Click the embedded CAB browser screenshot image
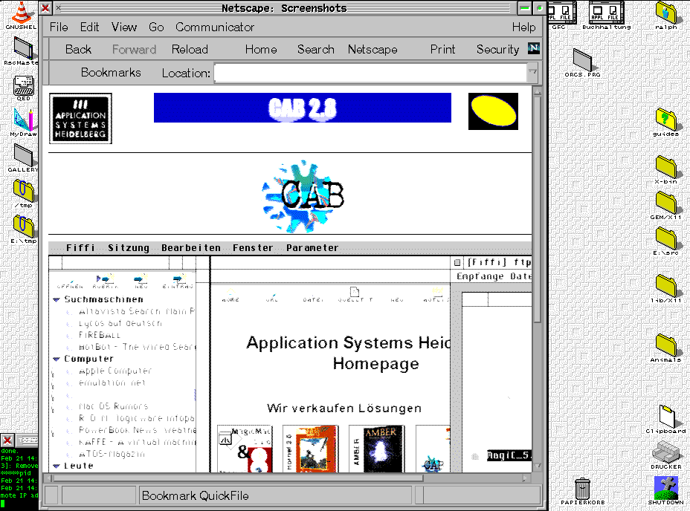Image resolution: width=690 pixels, height=511 pixels. pyautogui.click(x=290, y=357)
